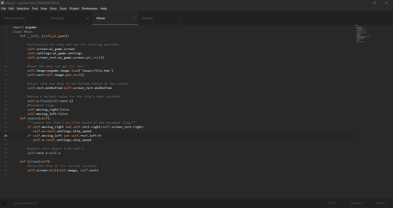The width and height of the screenshot is (393, 208).
Task: Click on 'class Ship:' text
Action: point(23,32)
